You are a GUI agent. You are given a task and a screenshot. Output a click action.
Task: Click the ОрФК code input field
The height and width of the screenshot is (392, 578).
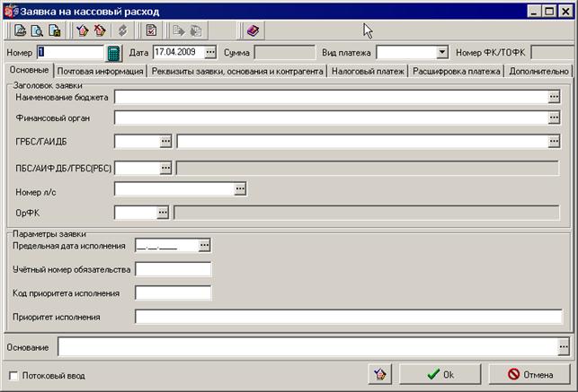(x=136, y=213)
